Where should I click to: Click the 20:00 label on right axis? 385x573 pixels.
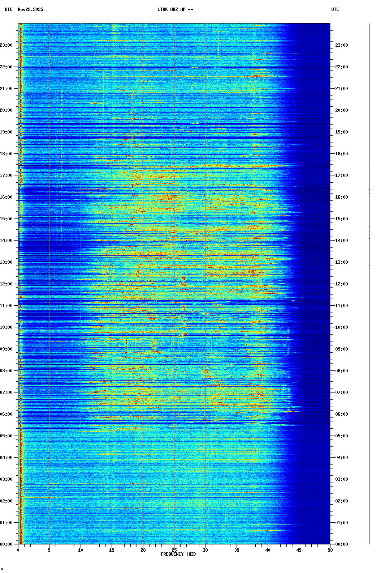click(x=341, y=110)
